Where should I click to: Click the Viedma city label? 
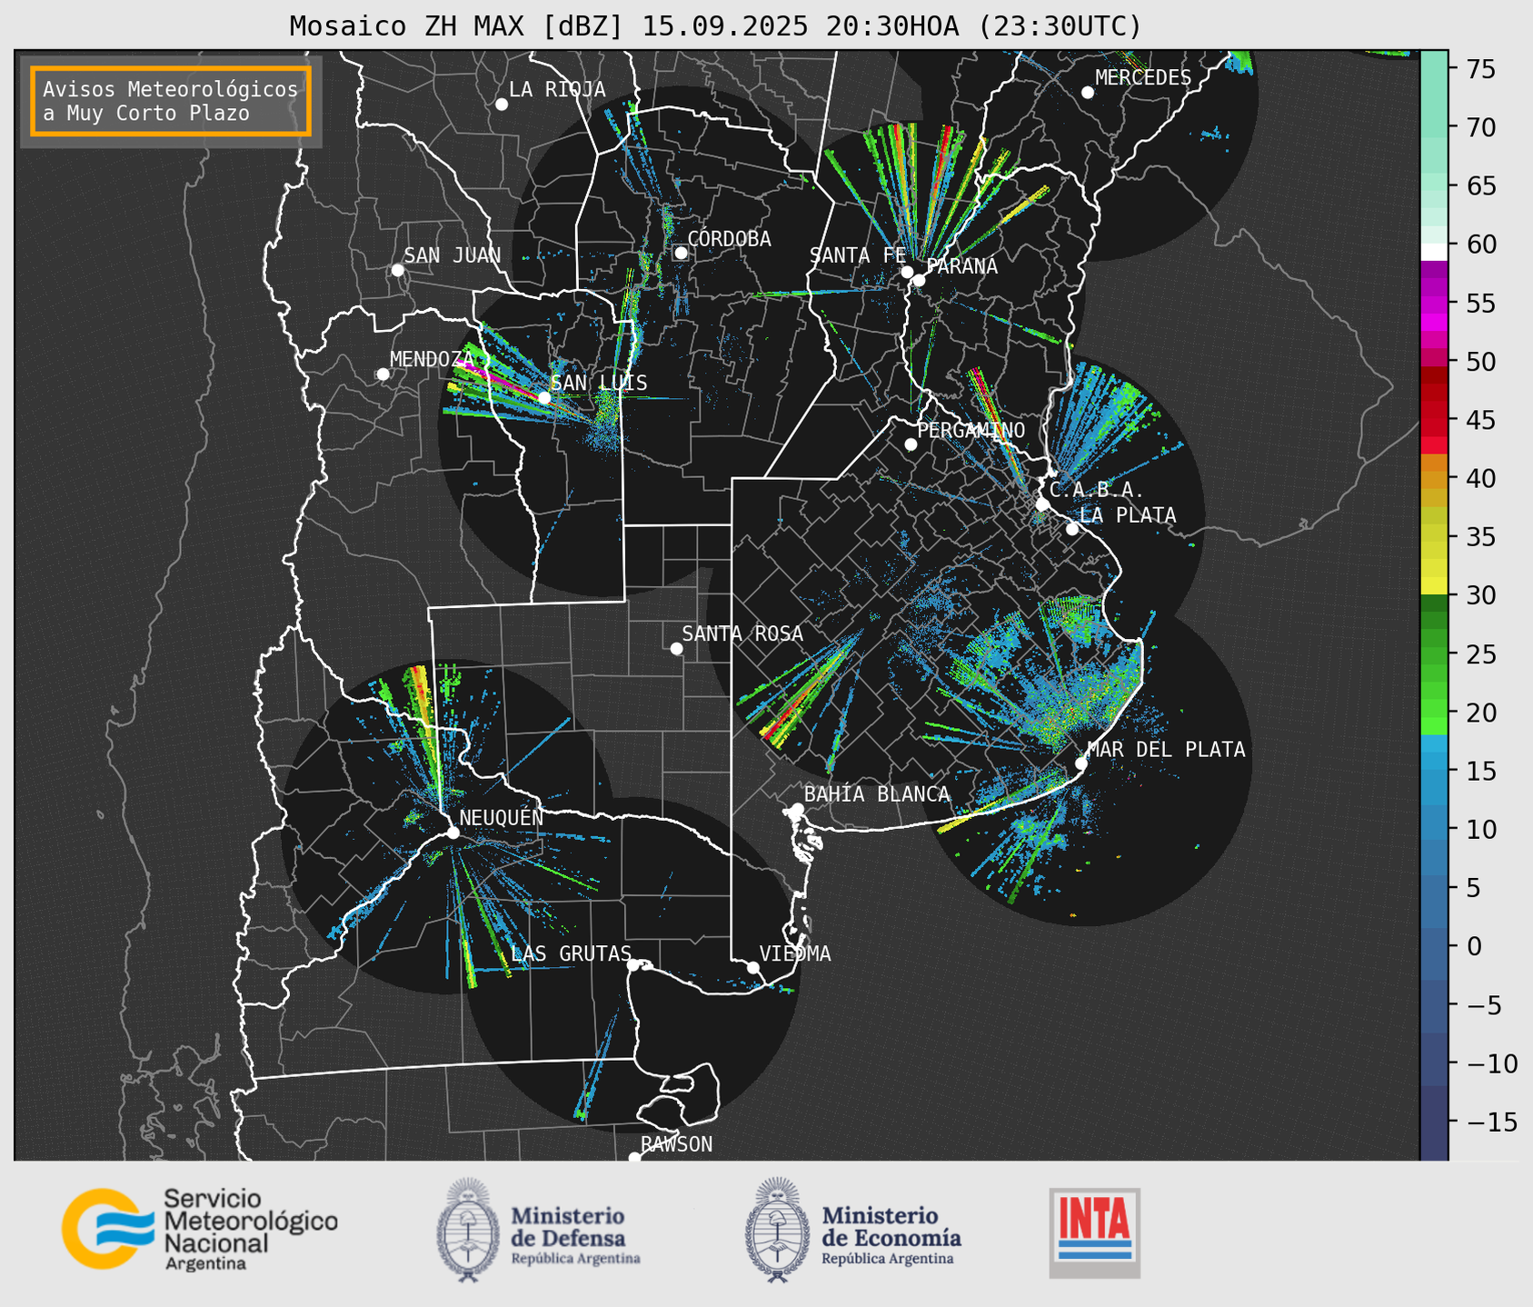tap(794, 953)
